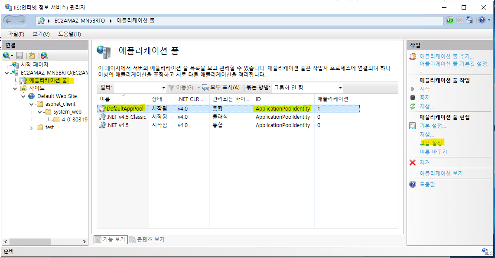The height and width of the screenshot is (258, 495).
Task: Click the 기본 설정 settings icon
Action: coord(413,126)
